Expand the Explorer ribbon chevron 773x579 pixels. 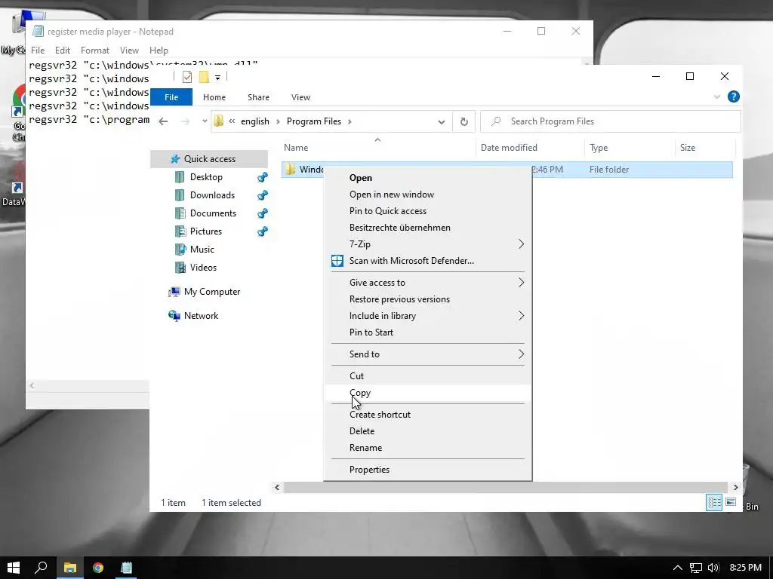(717, 97)
